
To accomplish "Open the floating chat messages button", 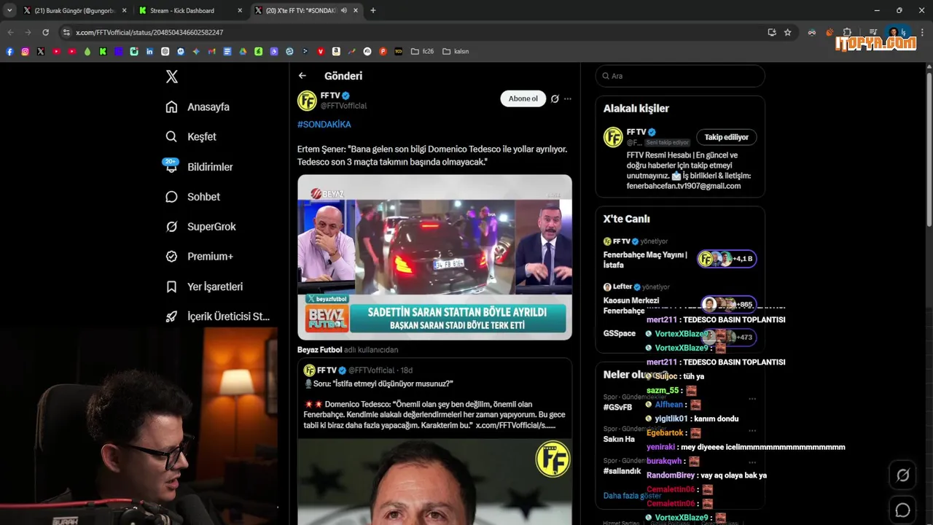I will [x=902, y=510].
